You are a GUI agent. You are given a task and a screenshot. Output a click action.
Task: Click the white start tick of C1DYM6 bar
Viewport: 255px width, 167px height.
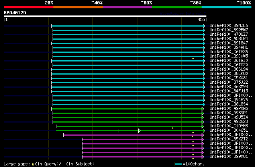coord(57,127)
